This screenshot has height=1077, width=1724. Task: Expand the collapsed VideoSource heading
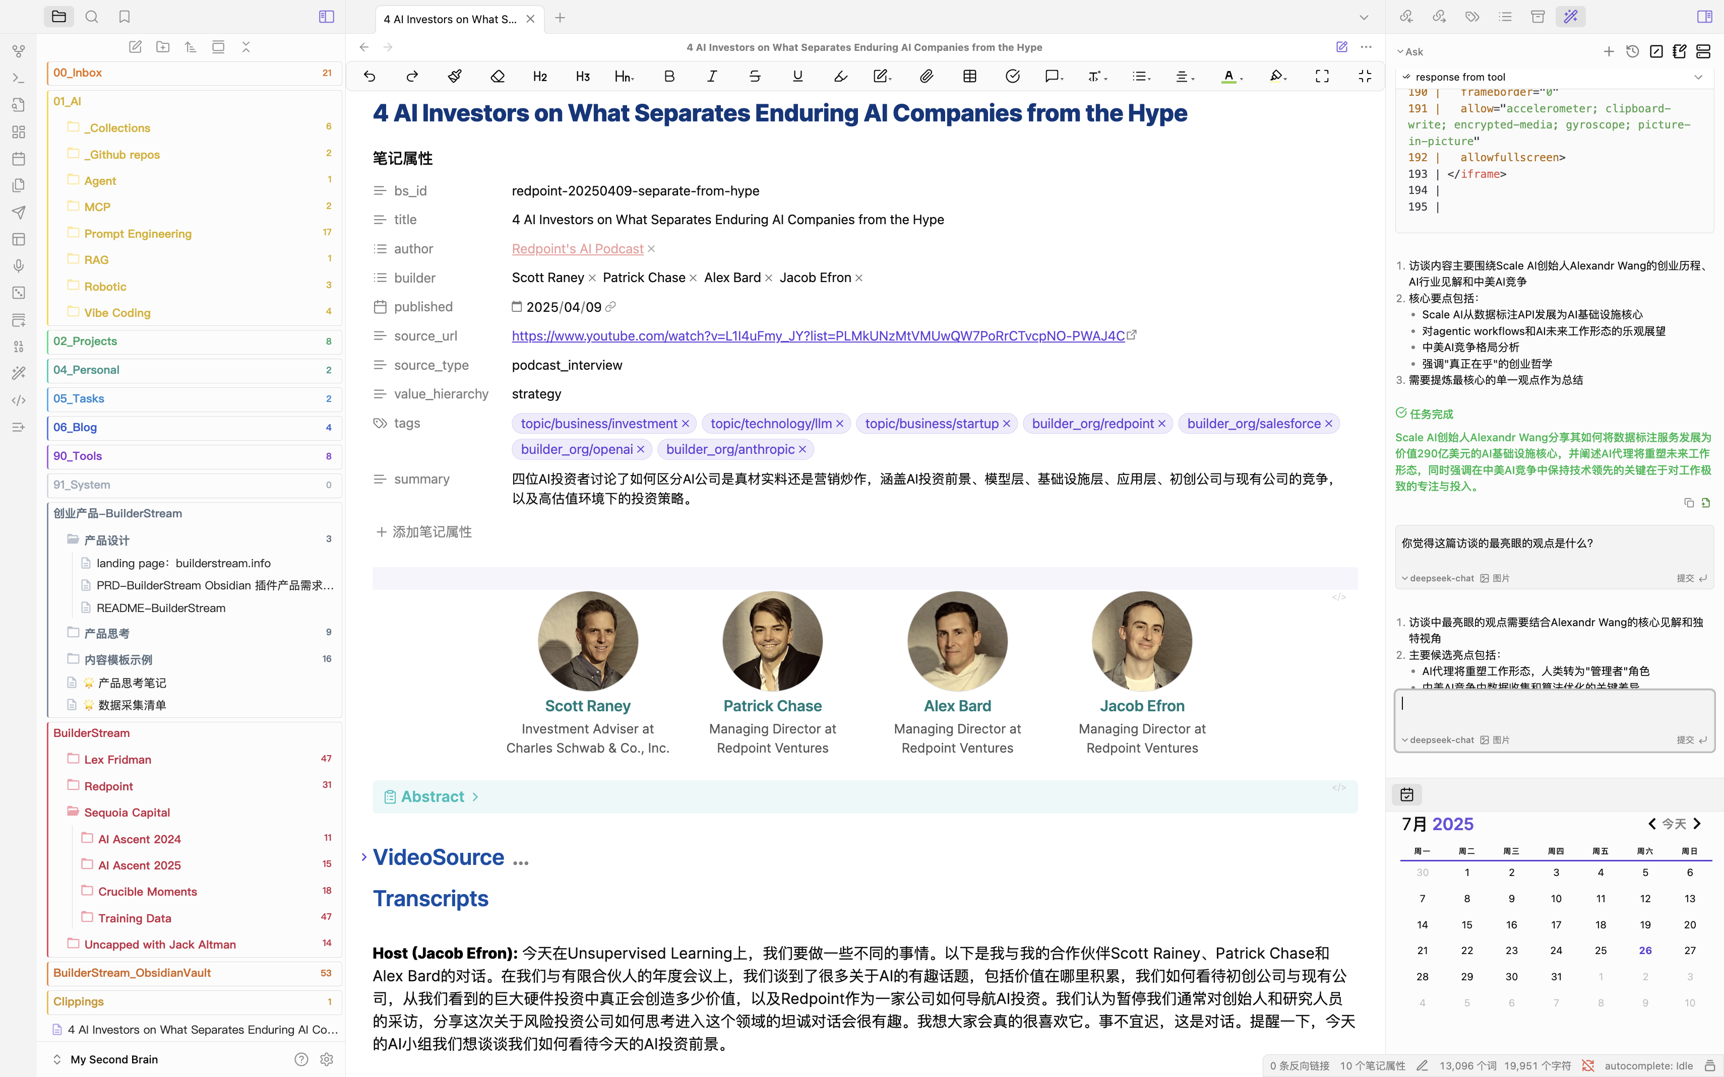coord(364,857)
